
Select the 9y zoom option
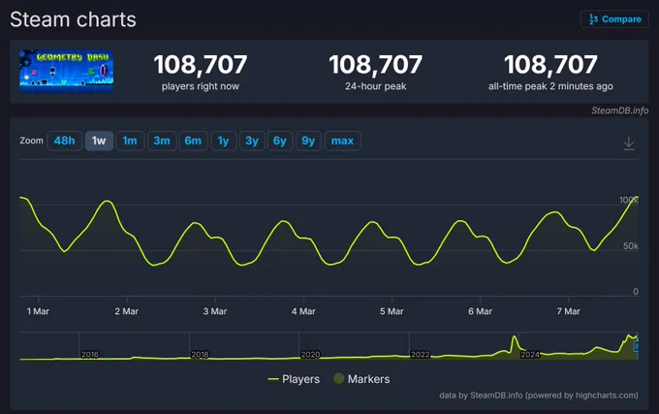click(308, 141)
